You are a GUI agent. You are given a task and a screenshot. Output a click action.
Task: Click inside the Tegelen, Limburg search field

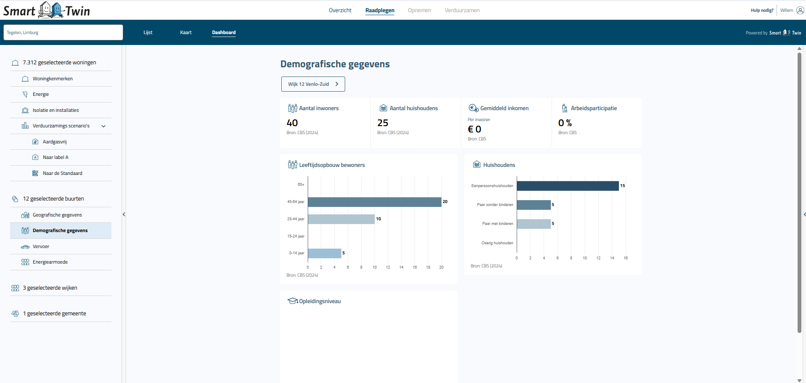click(63, 32)
